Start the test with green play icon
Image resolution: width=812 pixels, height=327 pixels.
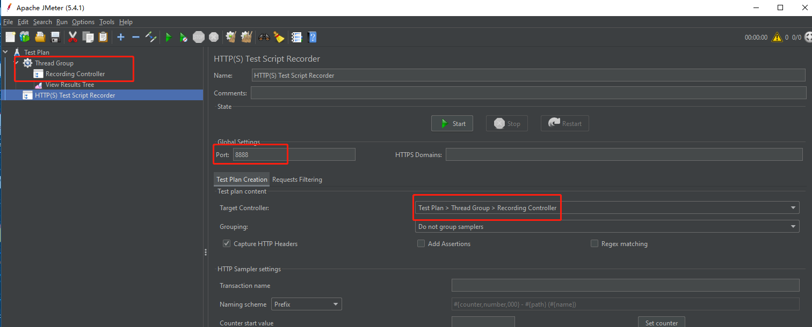(x=168, y=37)
